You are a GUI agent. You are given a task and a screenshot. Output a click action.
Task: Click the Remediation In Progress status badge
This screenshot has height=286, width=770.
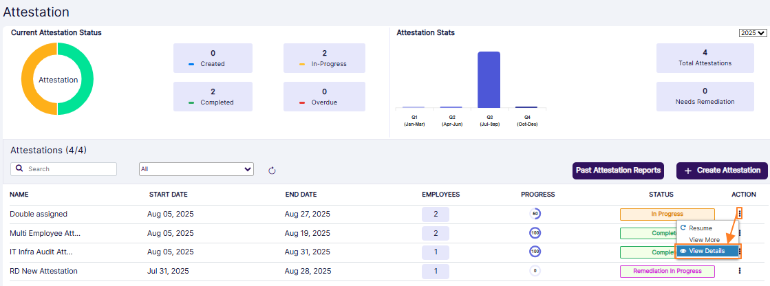667,271
